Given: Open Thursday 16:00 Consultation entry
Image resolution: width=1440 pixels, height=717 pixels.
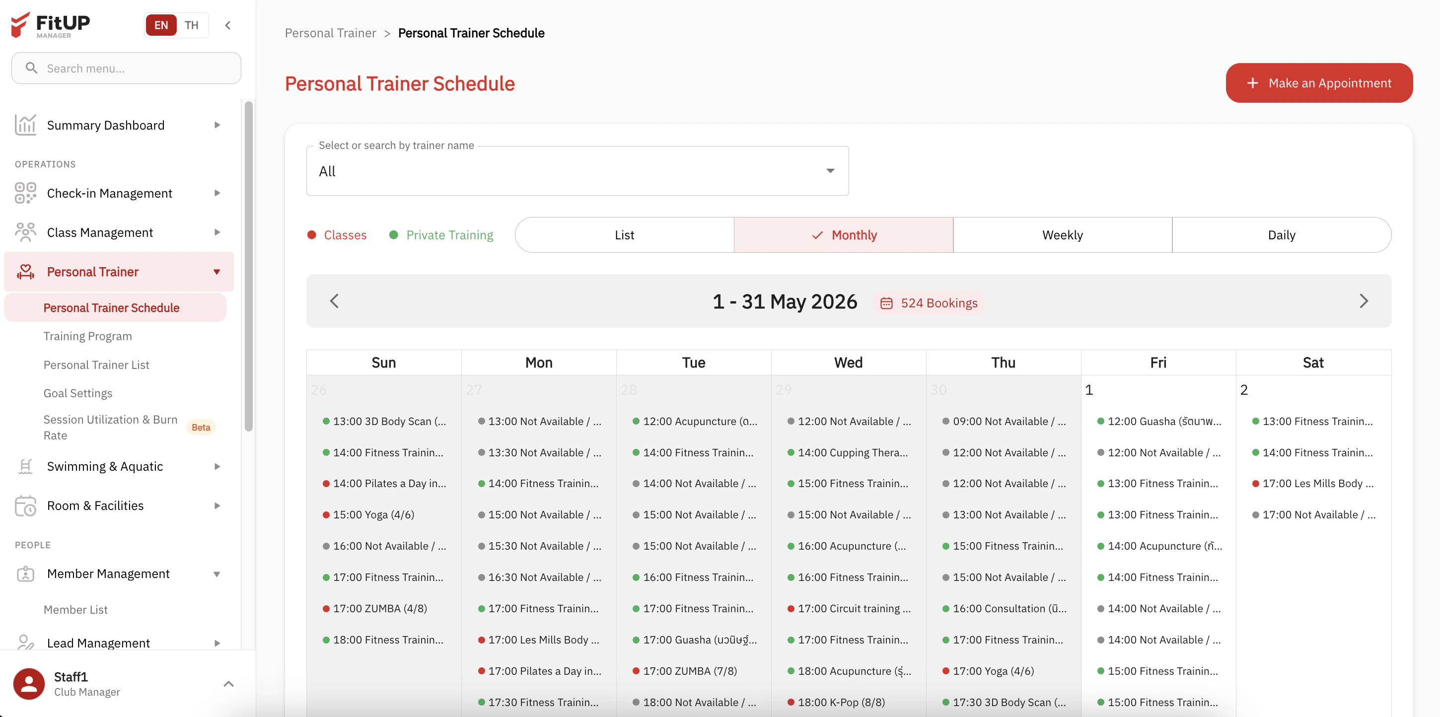Looking at the screenshot, I should (1005, 608).
